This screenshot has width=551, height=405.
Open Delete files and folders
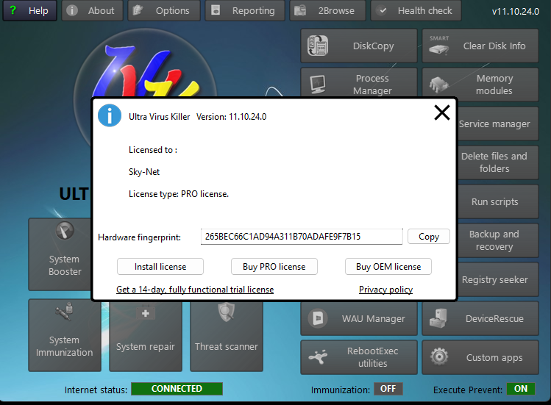497,162
